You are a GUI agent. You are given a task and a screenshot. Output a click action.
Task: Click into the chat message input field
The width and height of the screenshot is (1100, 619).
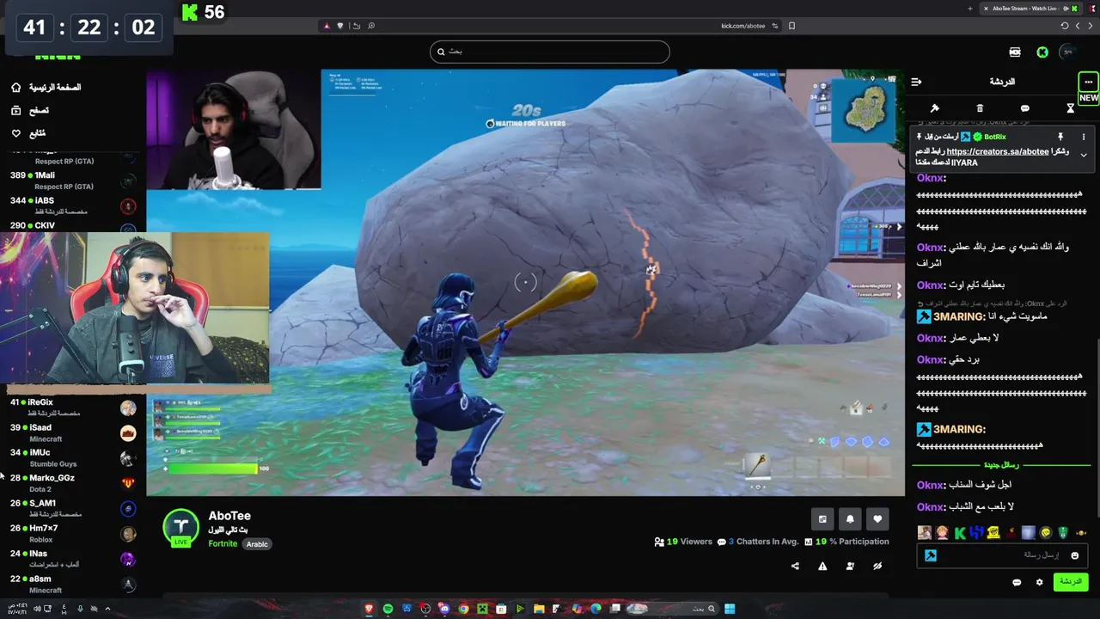click(1001, 555)
